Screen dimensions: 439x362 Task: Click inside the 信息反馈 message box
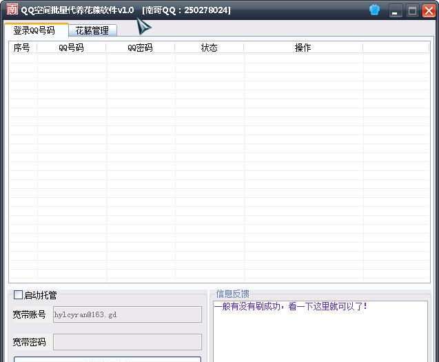point(320,334)
